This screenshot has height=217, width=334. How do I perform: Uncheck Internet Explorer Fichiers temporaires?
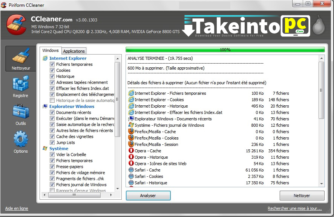52,64
